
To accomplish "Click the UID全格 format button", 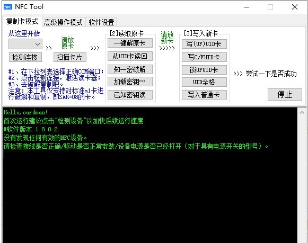I will pos(204,82).
